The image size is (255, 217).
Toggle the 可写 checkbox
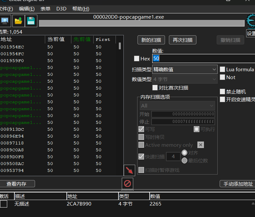click(x=141, y=129)
